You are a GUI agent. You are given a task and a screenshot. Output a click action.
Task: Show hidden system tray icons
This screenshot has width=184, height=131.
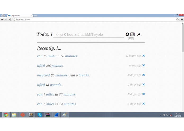click(160, 115)
